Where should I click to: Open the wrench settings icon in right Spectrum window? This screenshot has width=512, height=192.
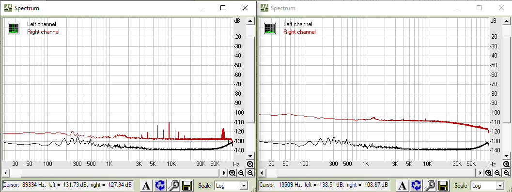pos(429,186)
